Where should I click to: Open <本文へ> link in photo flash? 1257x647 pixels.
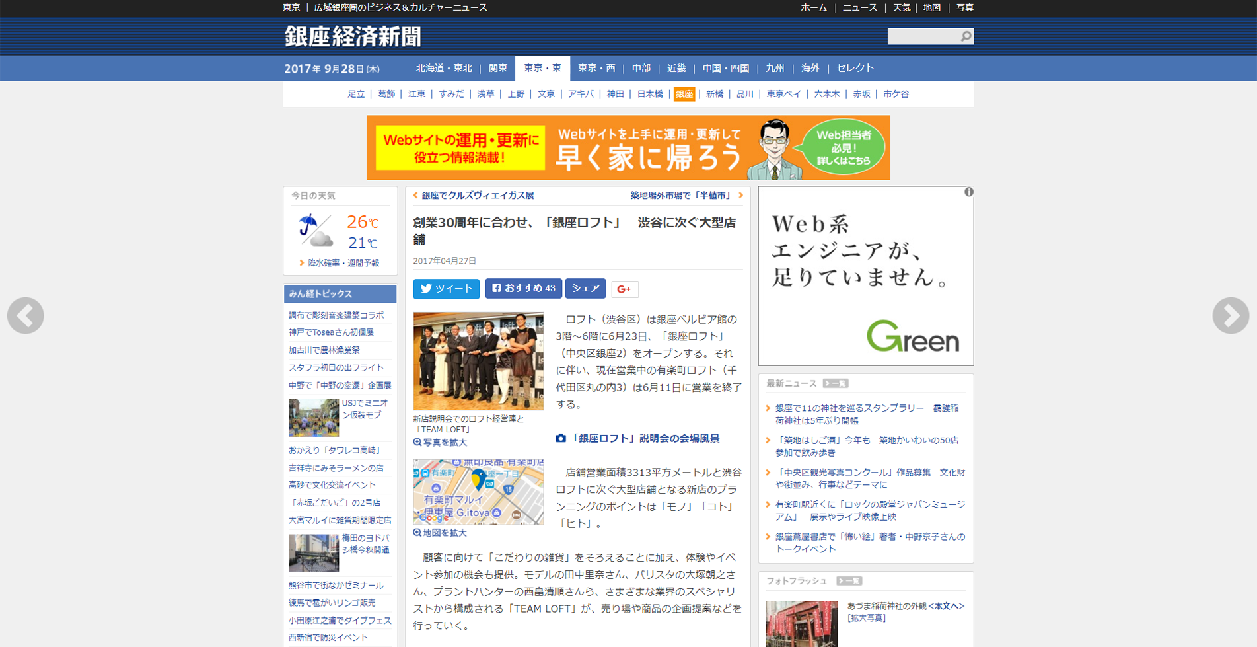946,606
